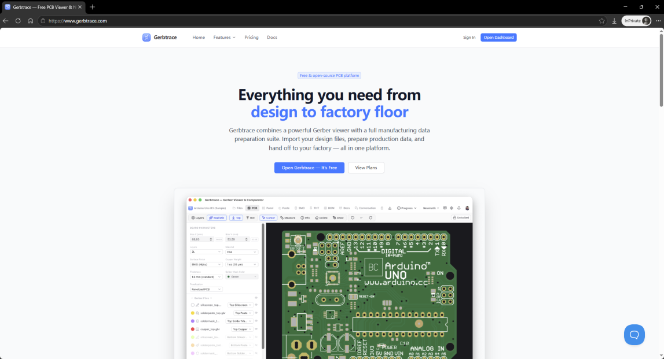Screen dimensions: 664x359
Task: Click the Gerbtrace logo icon in the site header
Action: point(146,37)
